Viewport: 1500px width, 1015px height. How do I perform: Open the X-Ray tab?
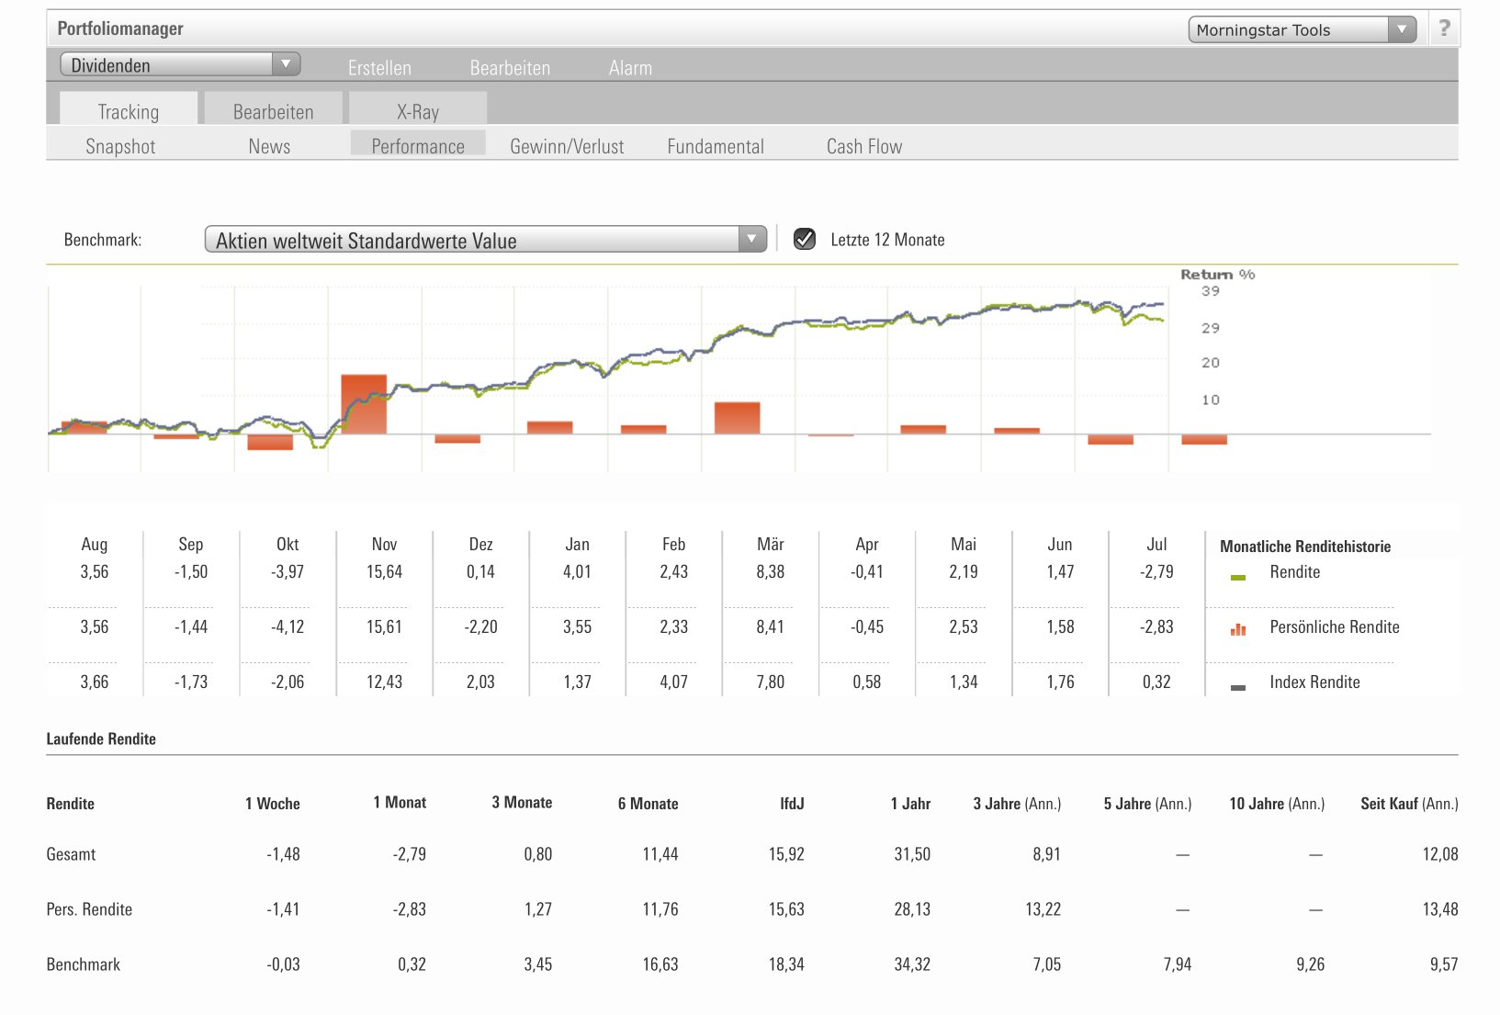pos(418,111)
